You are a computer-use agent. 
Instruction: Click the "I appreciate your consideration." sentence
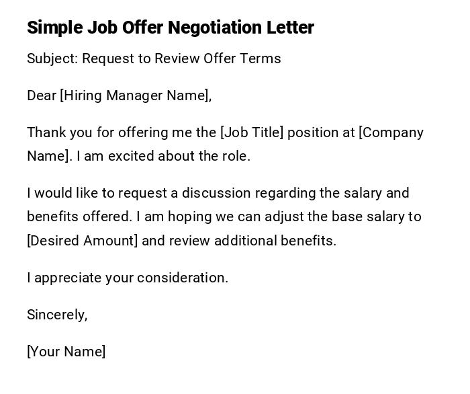click(128, 278)
